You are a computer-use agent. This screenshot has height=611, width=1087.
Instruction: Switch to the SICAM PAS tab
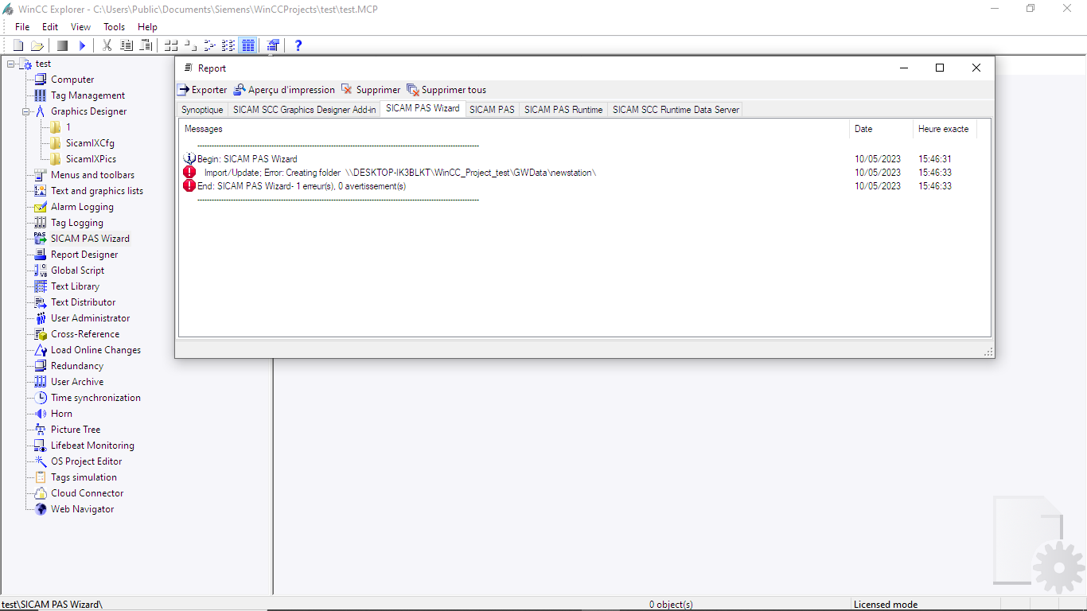pyautogui.click(x=492, y=110)
